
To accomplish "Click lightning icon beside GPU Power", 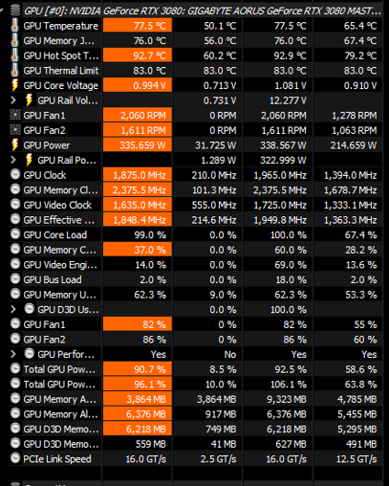I will tap(14, 145).
